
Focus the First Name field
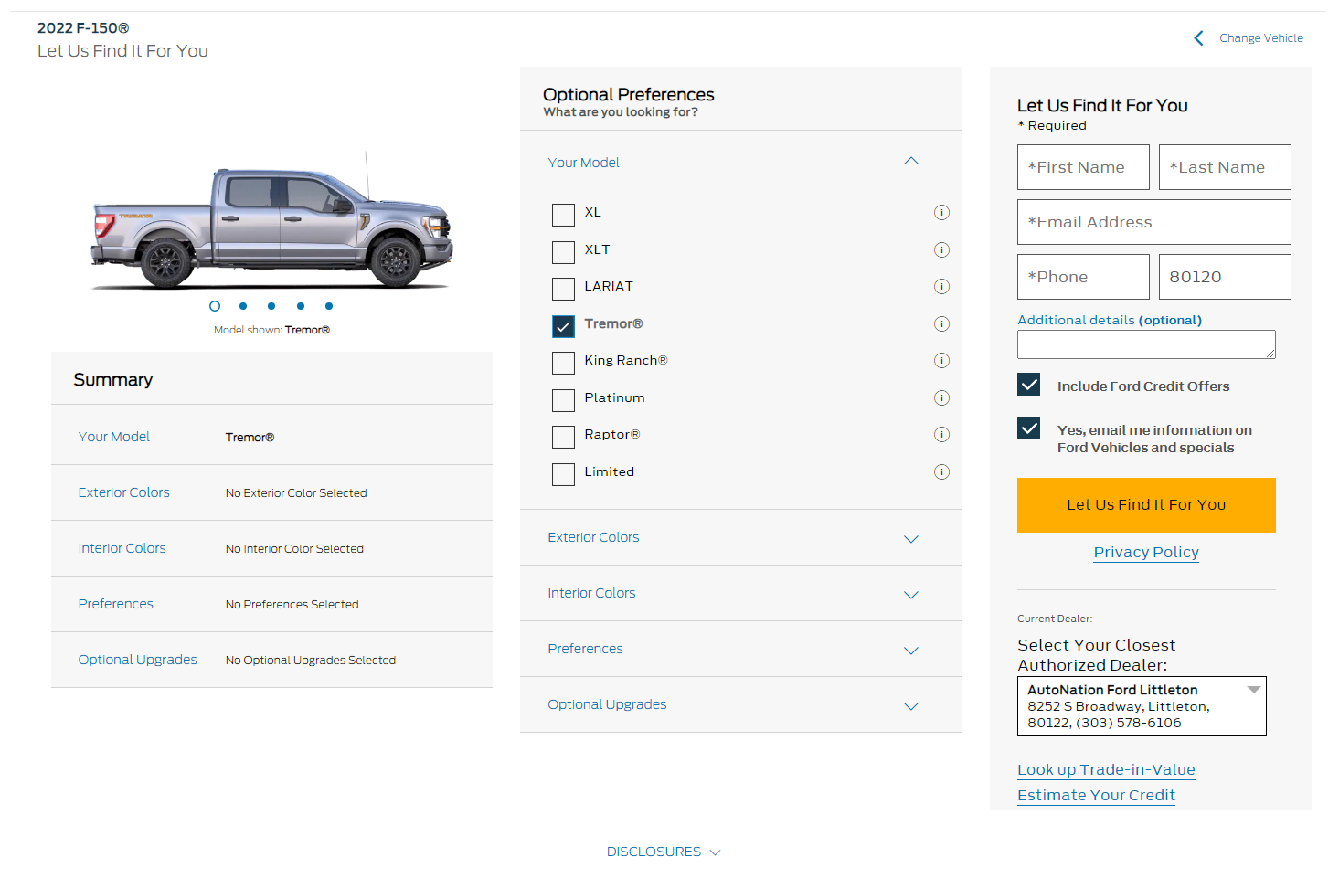1083,167
